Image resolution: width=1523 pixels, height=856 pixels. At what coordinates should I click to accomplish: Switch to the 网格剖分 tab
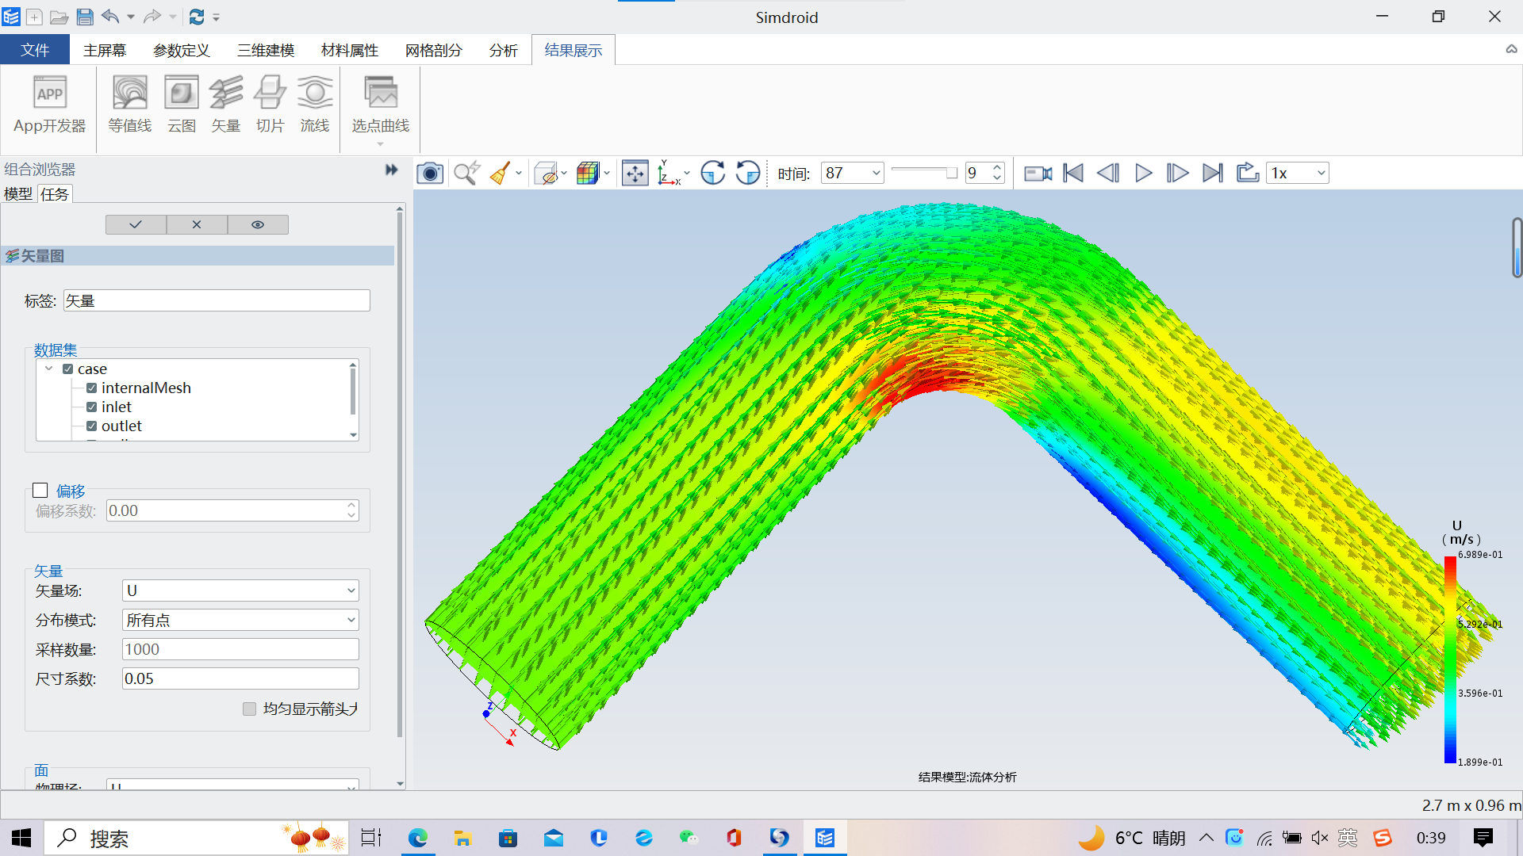coord(434,50)
